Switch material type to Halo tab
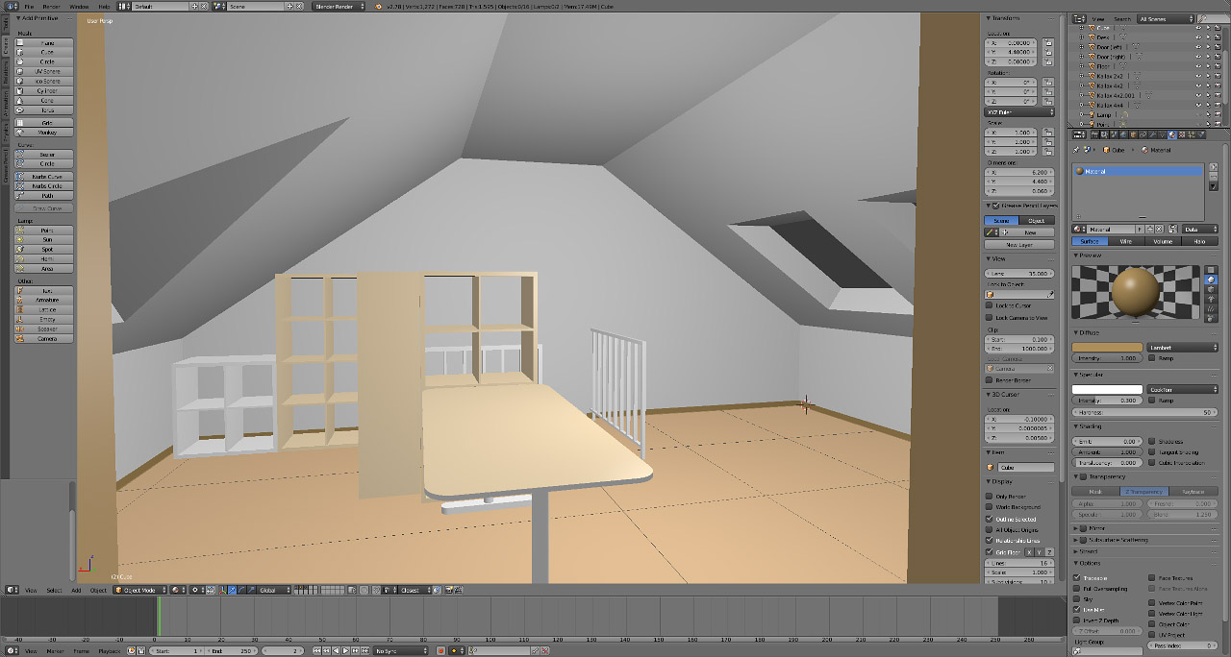 pyautogui.click(x=1199, y=241)
